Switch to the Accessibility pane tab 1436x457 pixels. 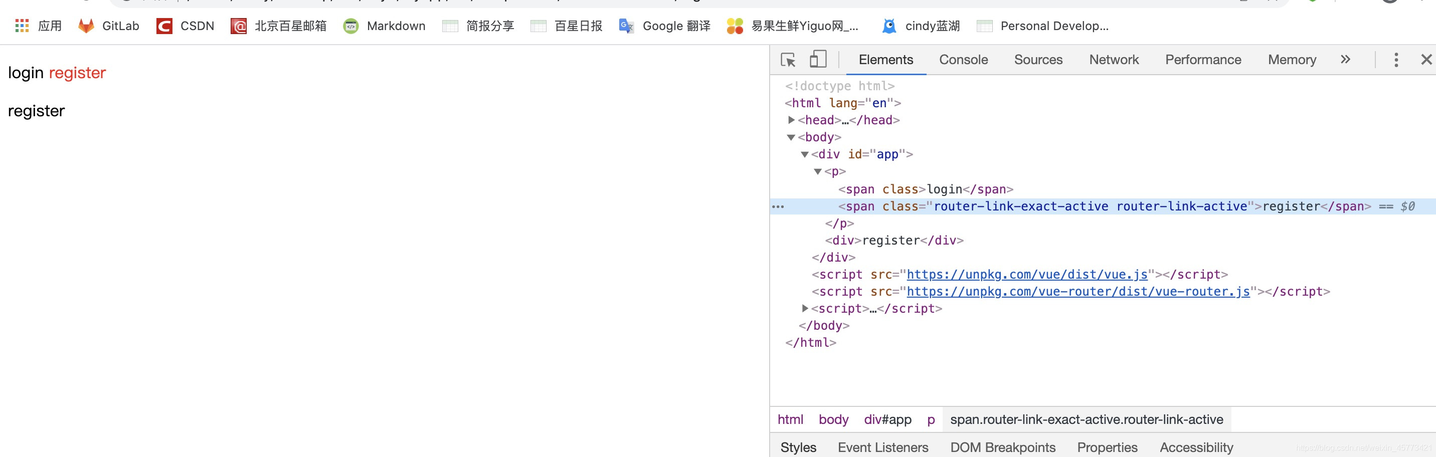tap(1196, 447)
